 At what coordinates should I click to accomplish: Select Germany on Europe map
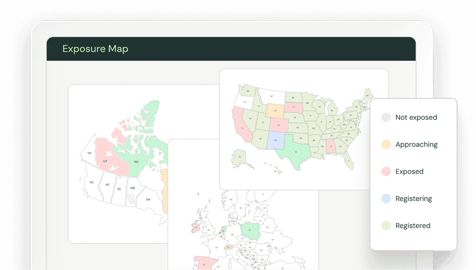point(232,234)
